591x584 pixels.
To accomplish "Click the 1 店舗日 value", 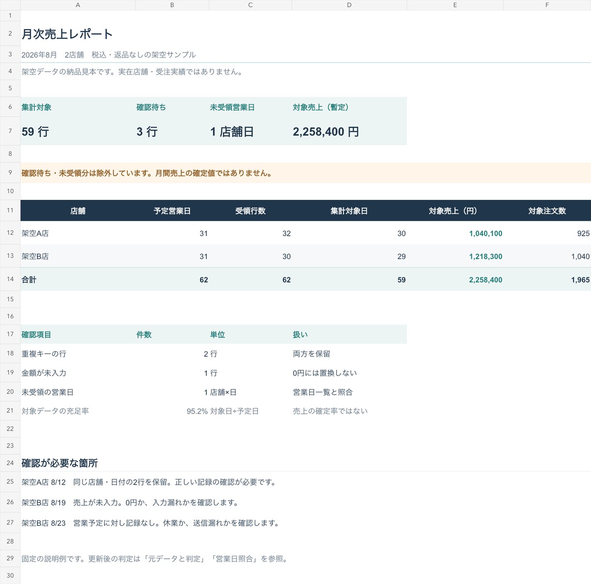I will (232, 131).
